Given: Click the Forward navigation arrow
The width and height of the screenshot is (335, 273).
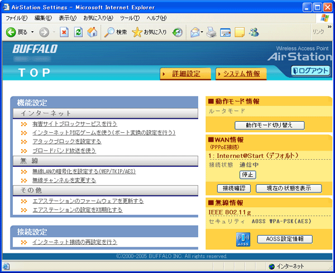Looking at the screenshot, I should [44, 32].
